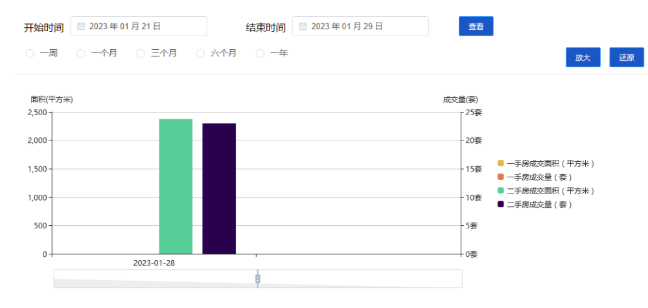Toggle the yellow 一手房成交面积 legend marker
Viewport: 648px width, 308px height.
501,163
